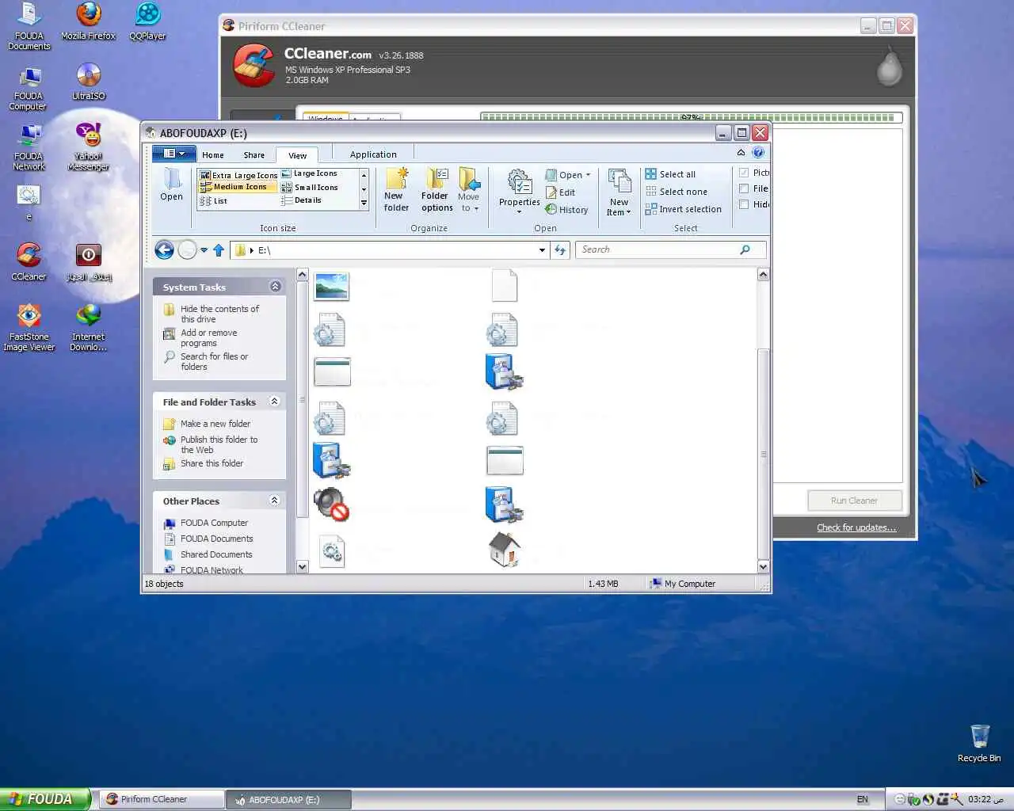Open the FOUDA Start button
This screenshot has width=1014, height=811.
click(x=45, y=799)
